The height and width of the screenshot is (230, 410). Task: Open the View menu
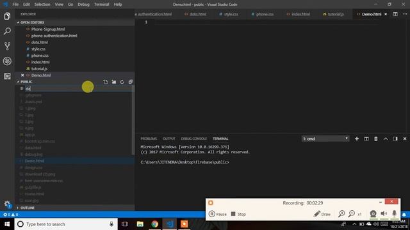pos(59,4)
